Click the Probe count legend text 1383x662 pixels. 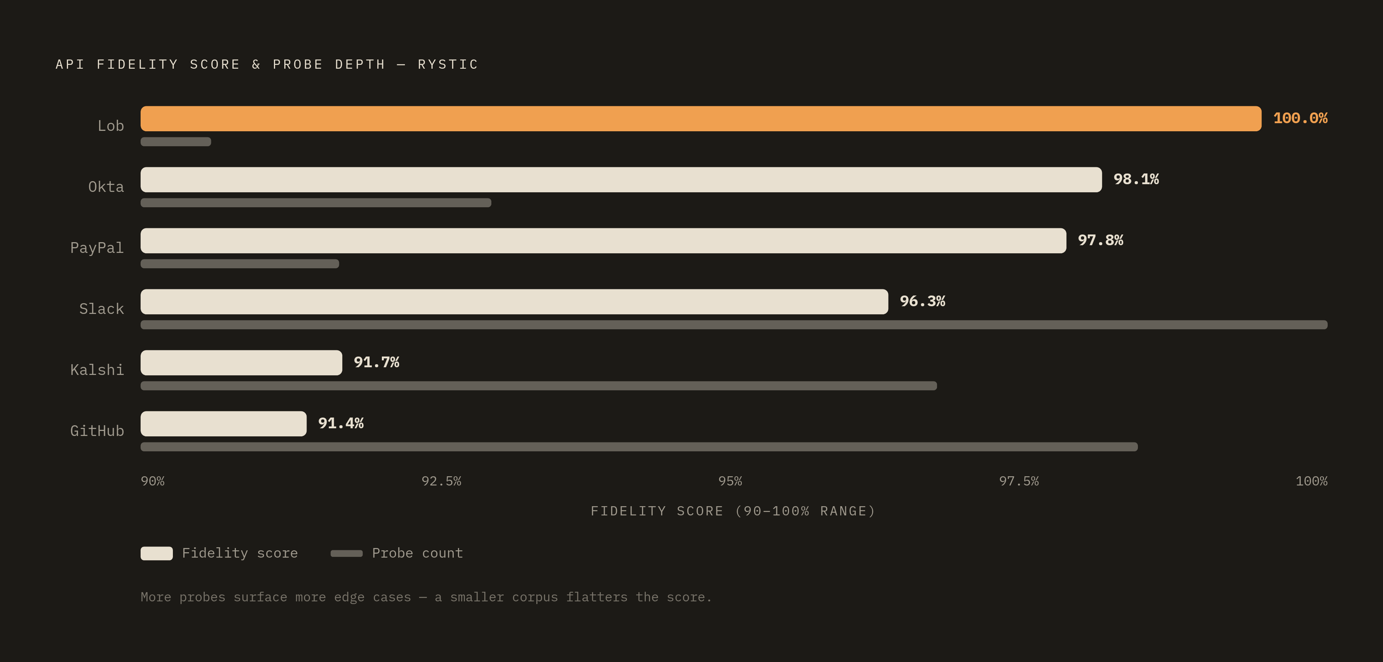(418, 553)
